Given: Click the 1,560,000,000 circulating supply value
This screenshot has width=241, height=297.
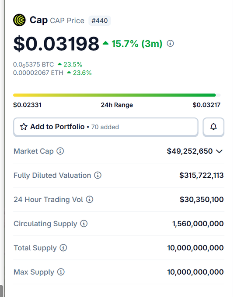Looking at the screenshot, I should pos(198,224).
